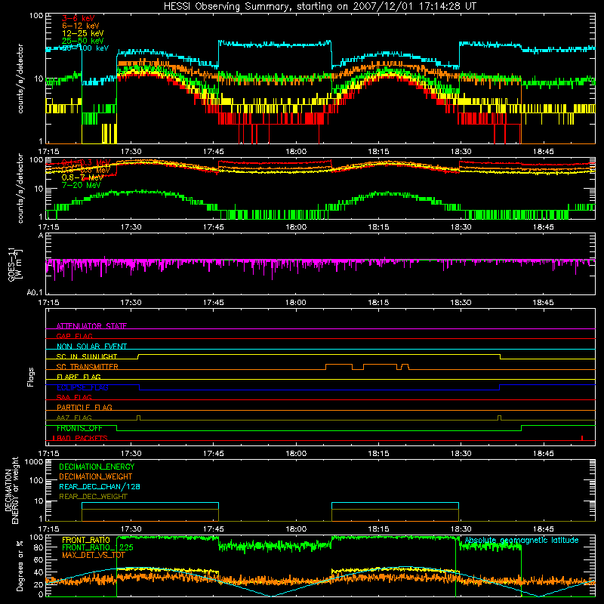604x604 pixels.
Task: Select the SC_TRANSMITTER flag label
Action: pyautogui.click(x=87, y=367)
